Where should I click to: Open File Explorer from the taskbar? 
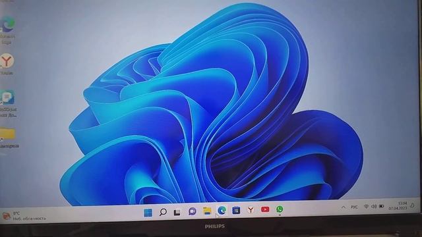pos(207,211)
